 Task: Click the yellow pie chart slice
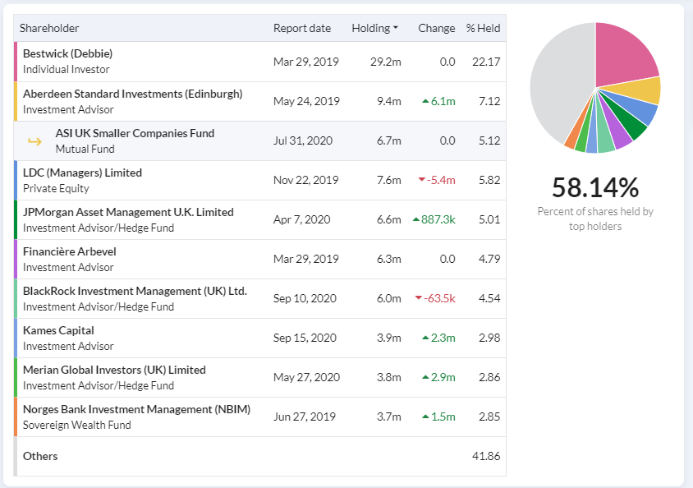[x=647, y=90]
